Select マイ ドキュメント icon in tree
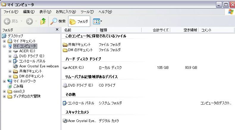This screenshot has height=130, width=235. tap(10, 41)
